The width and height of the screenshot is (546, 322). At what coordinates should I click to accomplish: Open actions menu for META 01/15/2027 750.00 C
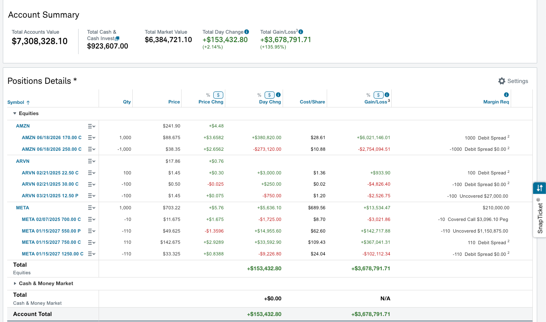coord(92,242)
